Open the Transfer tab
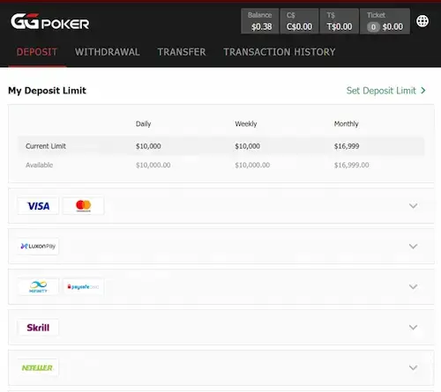Screen dimensions: 441x392 tap(182, 52)
